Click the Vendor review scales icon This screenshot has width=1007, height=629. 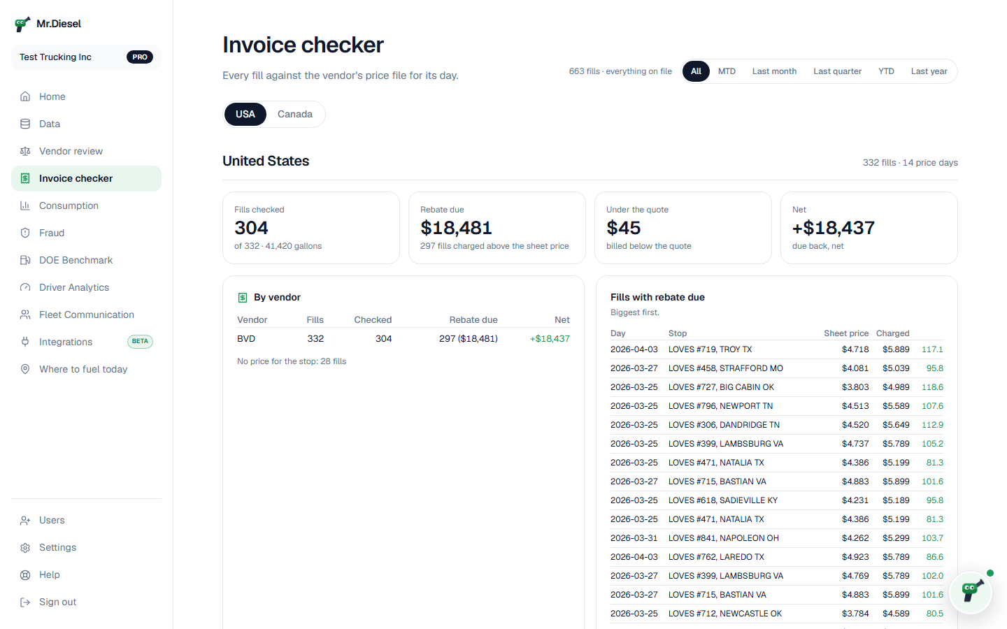(25, 151)
